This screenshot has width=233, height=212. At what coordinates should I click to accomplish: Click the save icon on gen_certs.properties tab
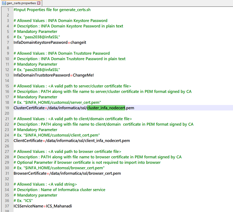point(4,3)
